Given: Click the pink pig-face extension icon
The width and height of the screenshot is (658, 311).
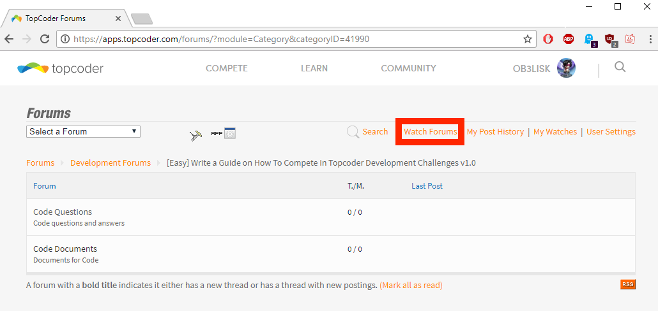Looking at the screenshot, I should (x=630, y=39).
